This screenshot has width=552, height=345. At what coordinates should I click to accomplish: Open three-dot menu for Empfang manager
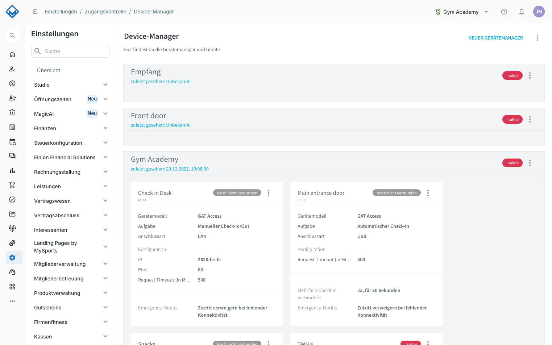[530, 75]
